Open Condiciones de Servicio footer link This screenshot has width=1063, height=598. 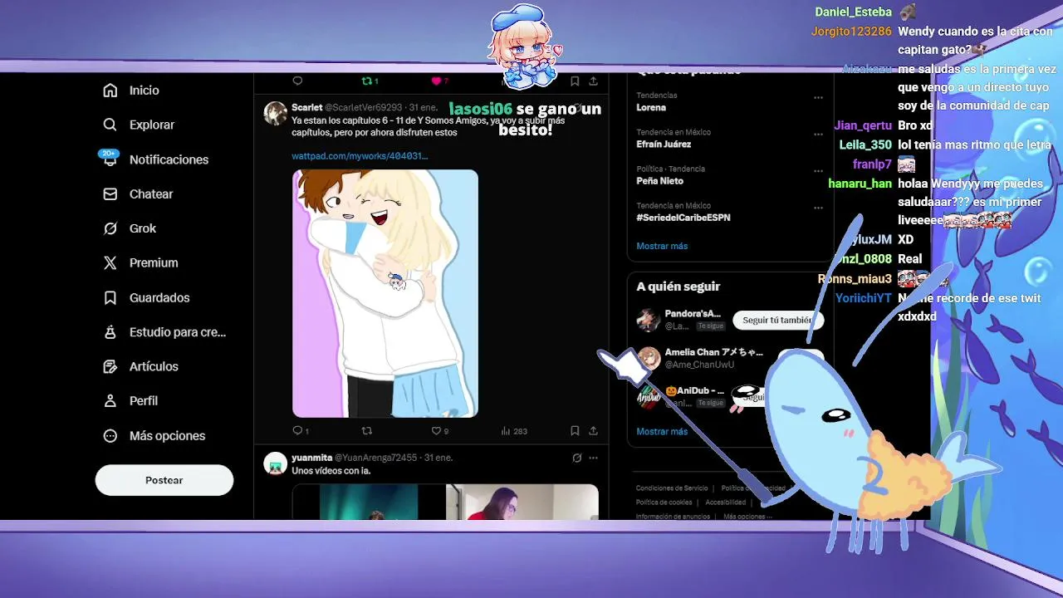pyautogui.click(x=672, y=488)
